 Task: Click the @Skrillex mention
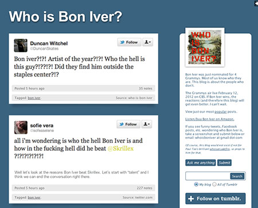pos(120,149)
